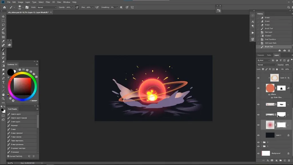Expand layer group 1
This screenshot has width=293, height=165.
[262, 146]
